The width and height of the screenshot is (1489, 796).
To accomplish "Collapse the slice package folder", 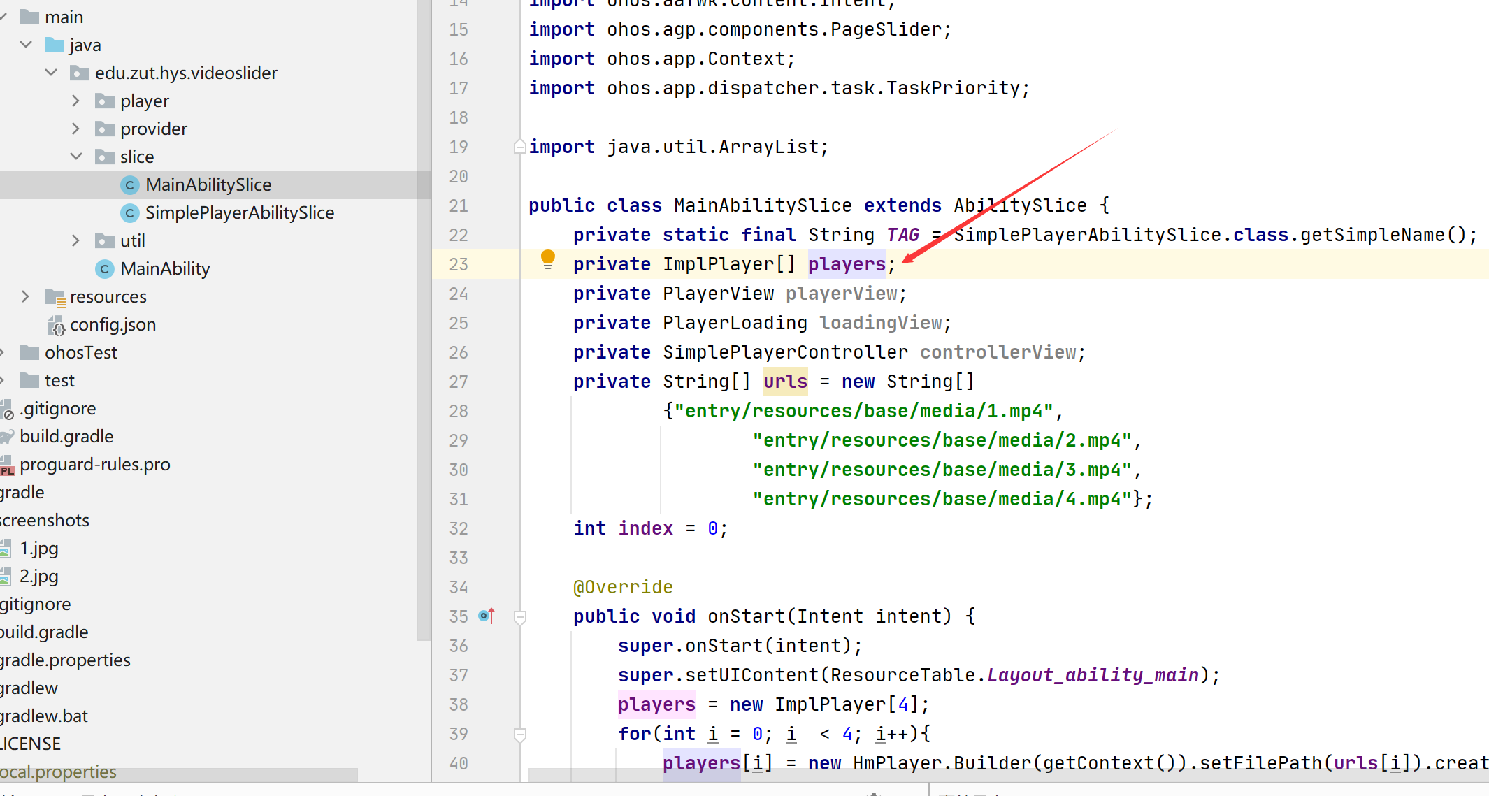I will 75,157.
